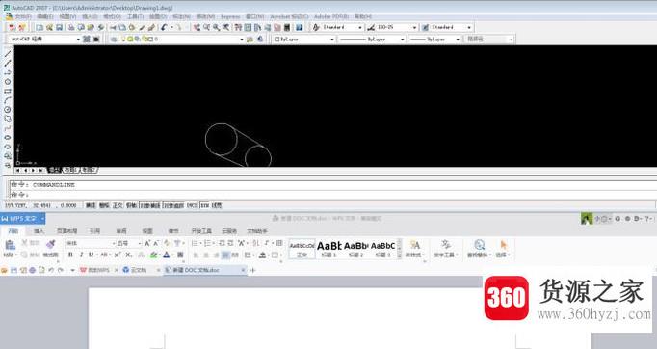Activate the AutoCAD Pan realtime icon
The image size is (657, 349).
pyautogui.click(x=197, y=27)
